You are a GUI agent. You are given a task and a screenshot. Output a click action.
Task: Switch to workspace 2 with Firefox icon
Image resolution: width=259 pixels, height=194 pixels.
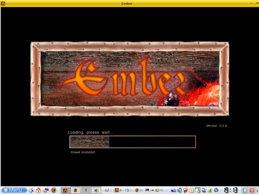pyautogui.click(x=76, y=190)
